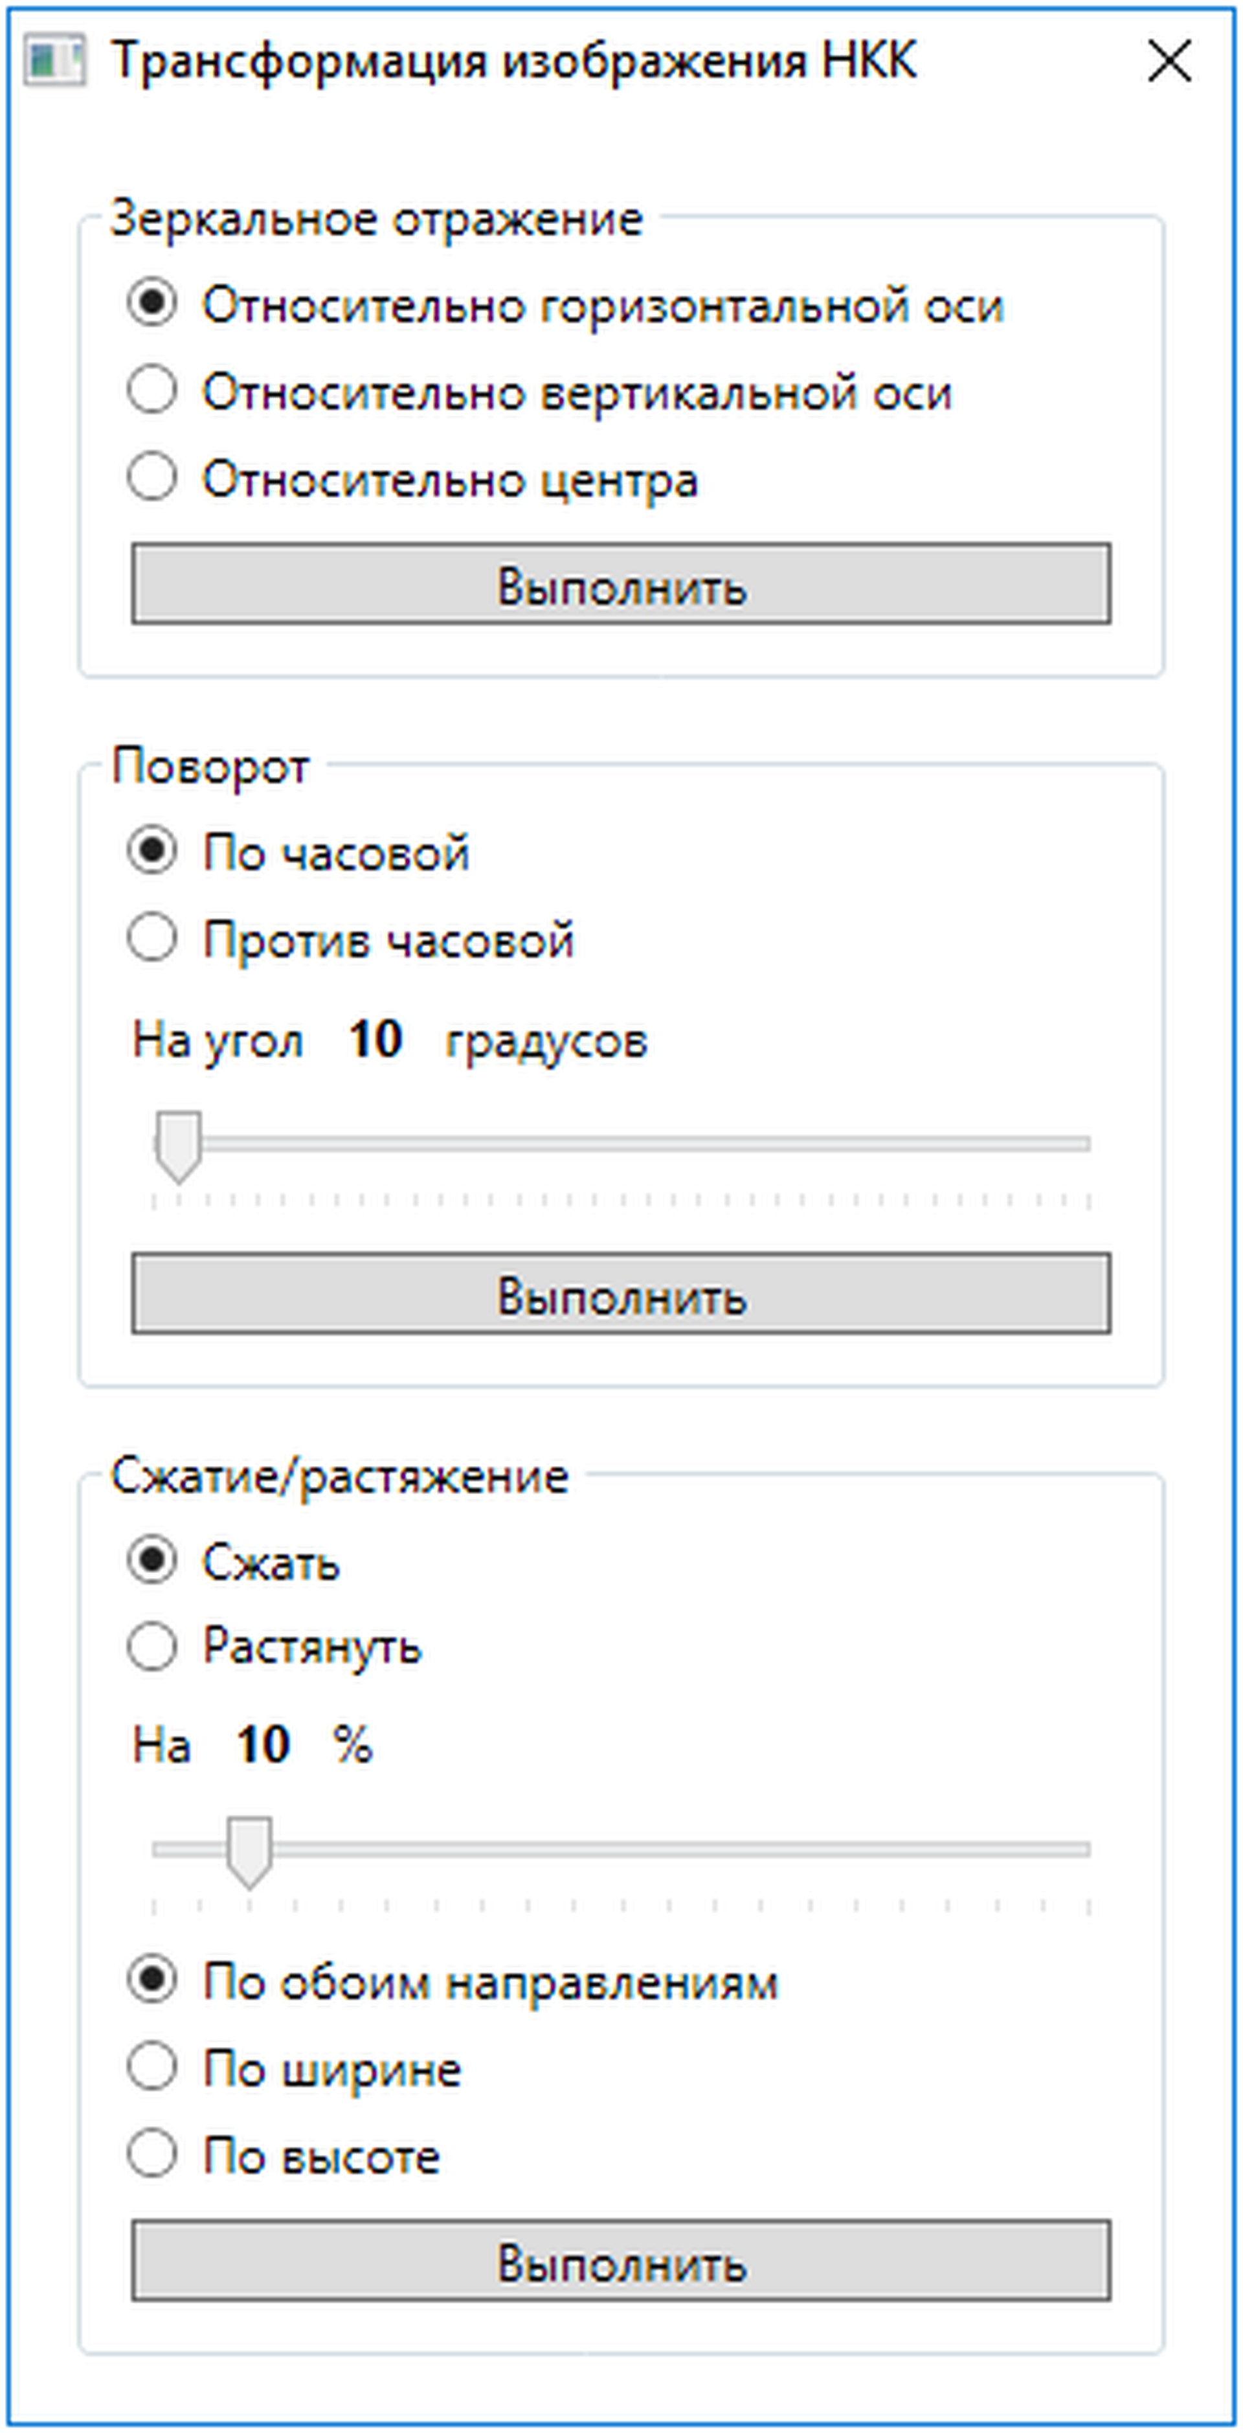Click the application icon in title bar
The image size is (1243, 2433).
click(x=54, y=62)
